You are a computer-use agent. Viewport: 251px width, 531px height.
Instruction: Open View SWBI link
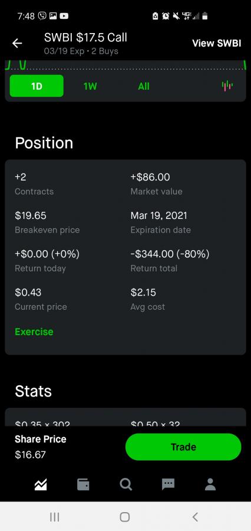pos(216,43)
